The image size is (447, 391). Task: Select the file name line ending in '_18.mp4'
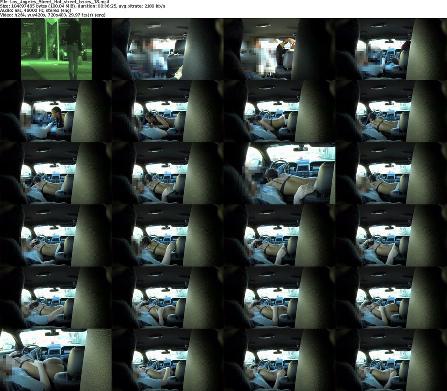(55, 2)
